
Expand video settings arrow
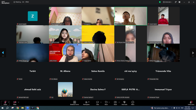[x=18, y=102]
